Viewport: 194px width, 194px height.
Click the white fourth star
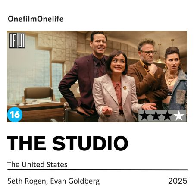(179, 116)
